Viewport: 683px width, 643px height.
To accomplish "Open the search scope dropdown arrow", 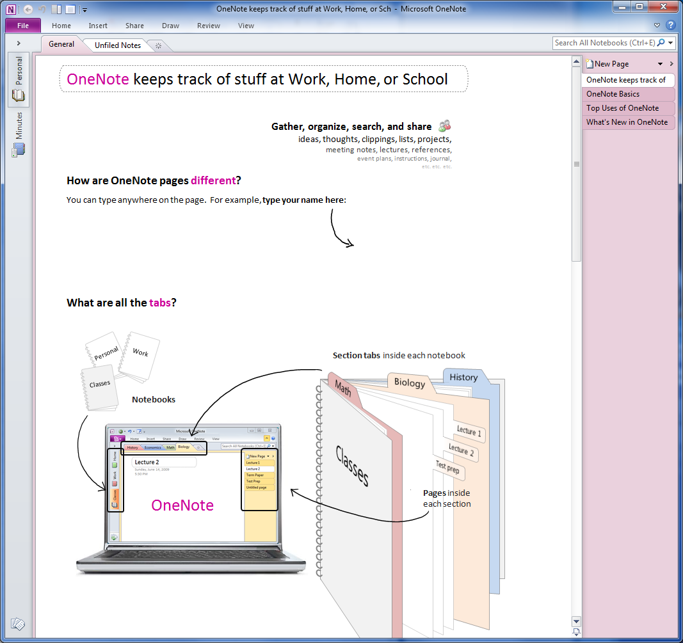I will pyautogui.click(x=671, y=43).
